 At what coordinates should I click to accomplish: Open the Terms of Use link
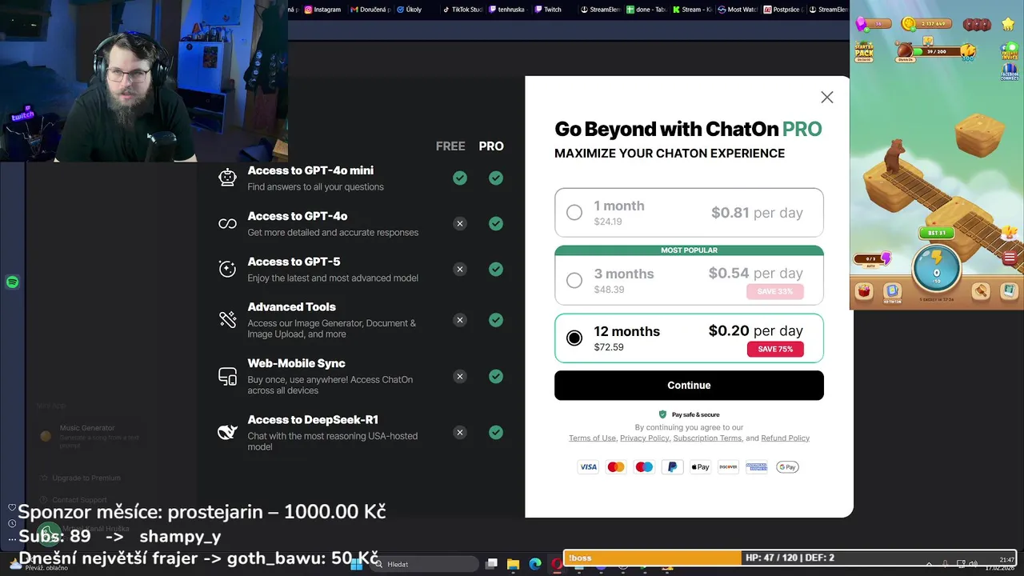coord(592,438)
